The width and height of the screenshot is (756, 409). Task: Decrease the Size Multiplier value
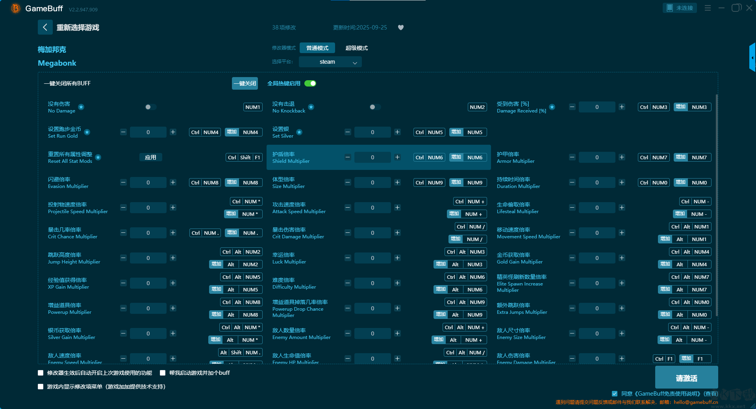pos(348,182)
